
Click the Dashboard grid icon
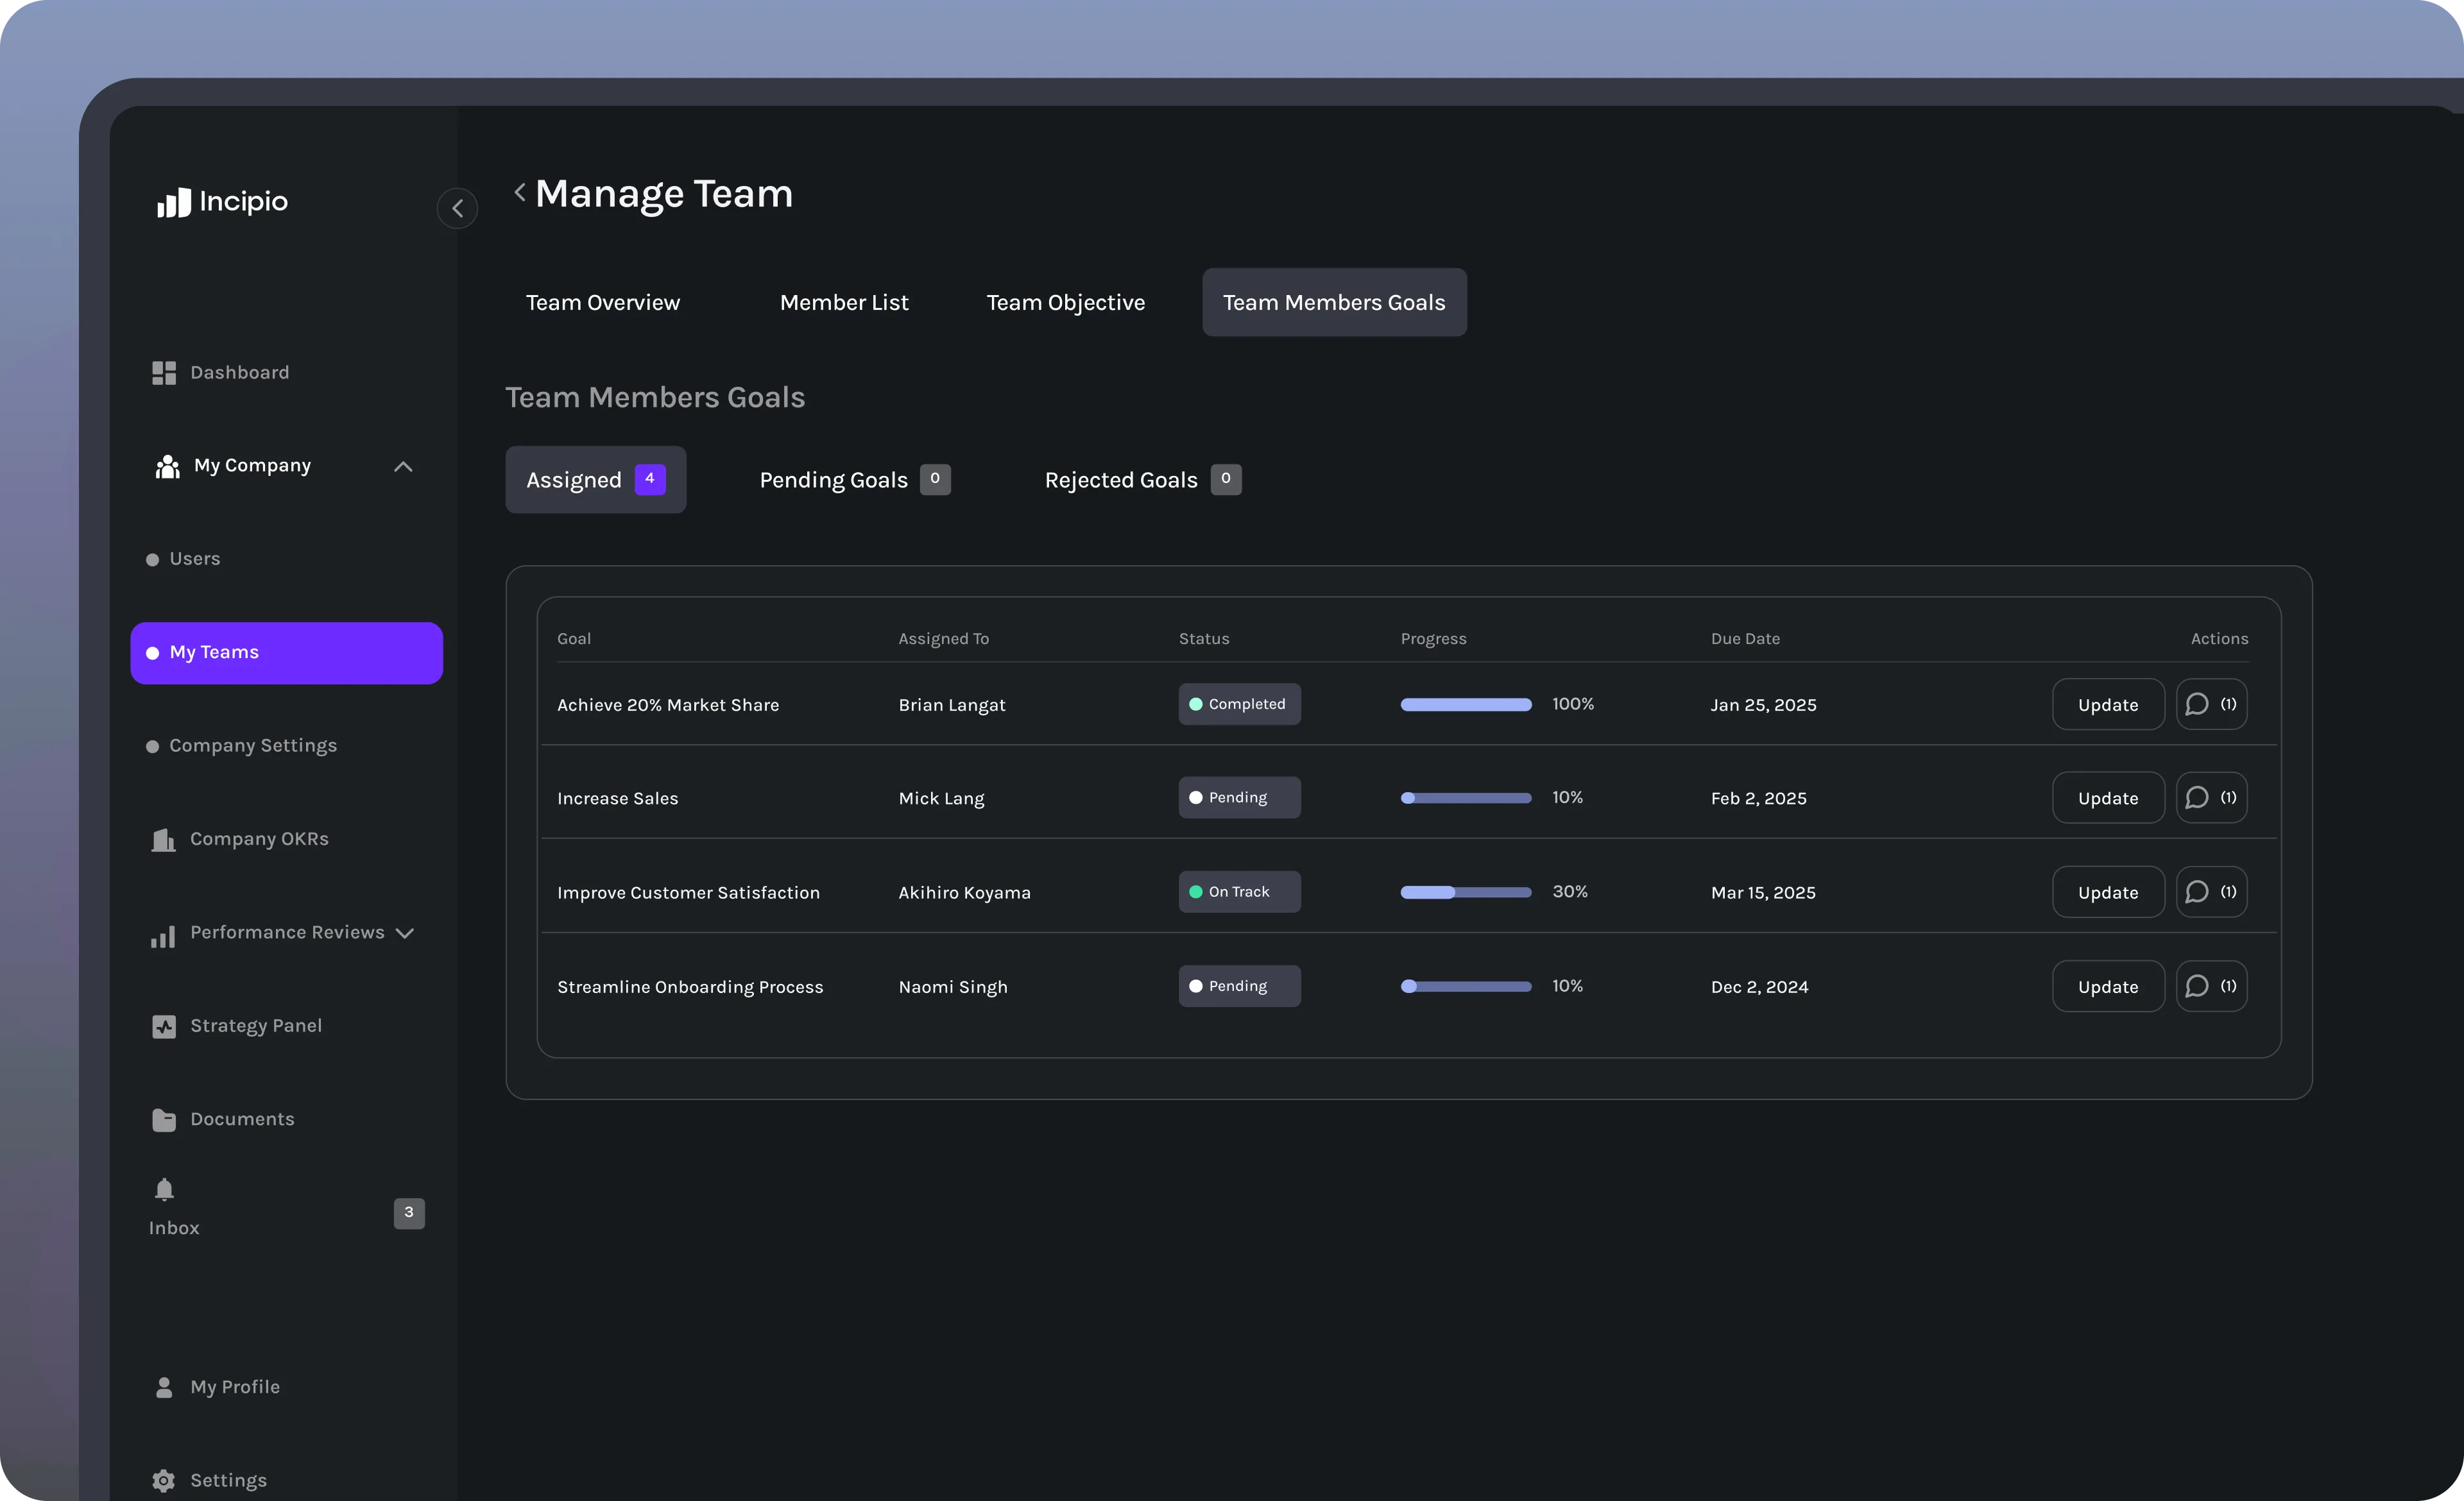coord(164,373)
